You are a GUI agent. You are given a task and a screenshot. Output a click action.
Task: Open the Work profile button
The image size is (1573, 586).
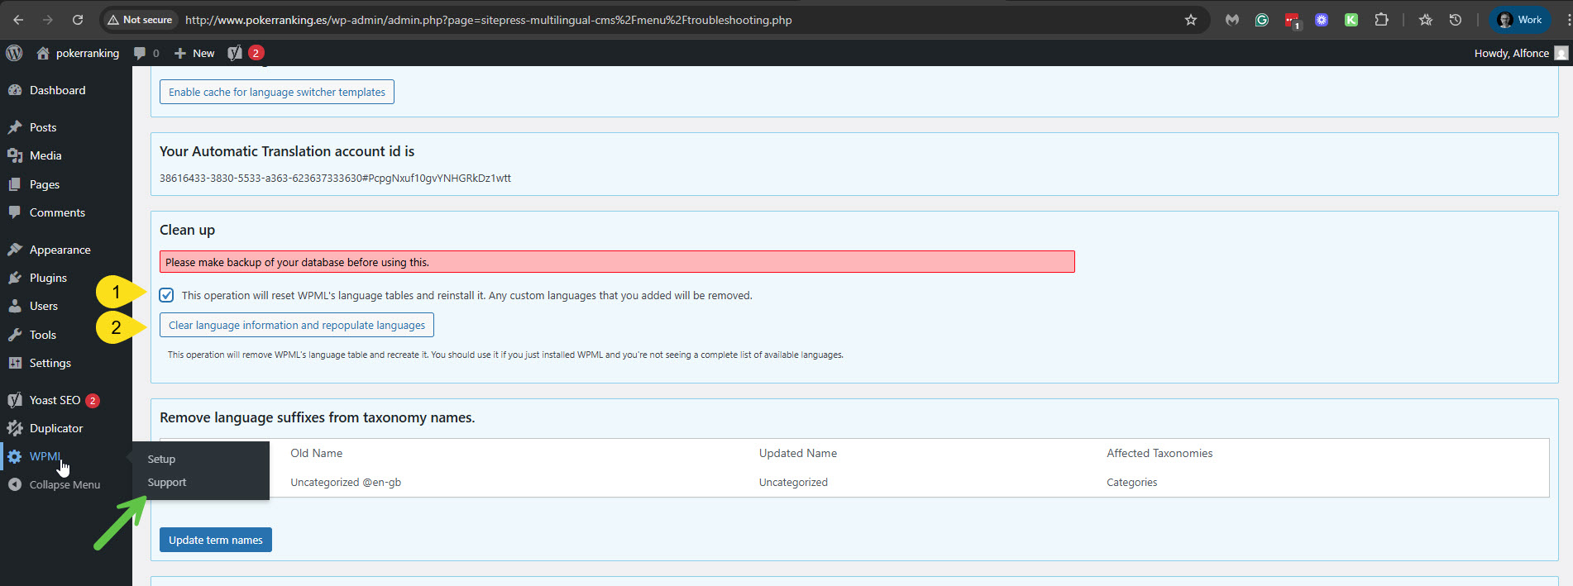[1520, 20]
